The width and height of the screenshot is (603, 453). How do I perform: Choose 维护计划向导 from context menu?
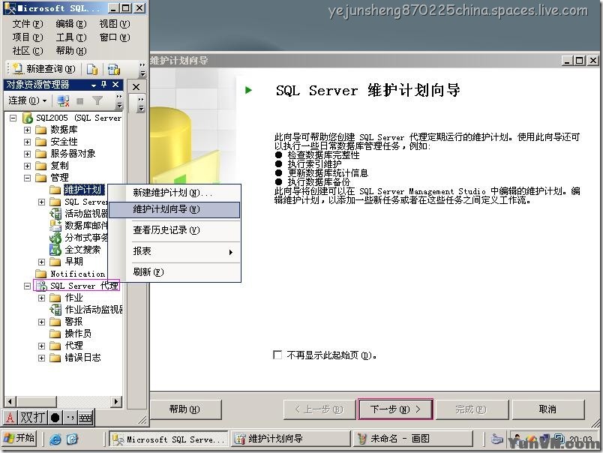tap(174, 209)
